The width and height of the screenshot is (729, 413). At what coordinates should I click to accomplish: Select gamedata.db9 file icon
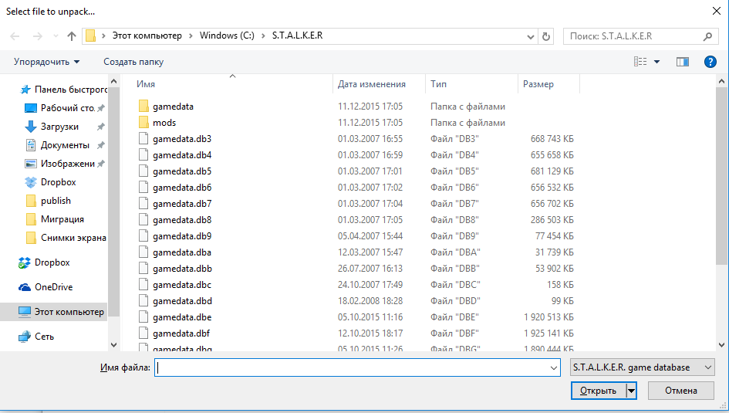coord(143,236)
